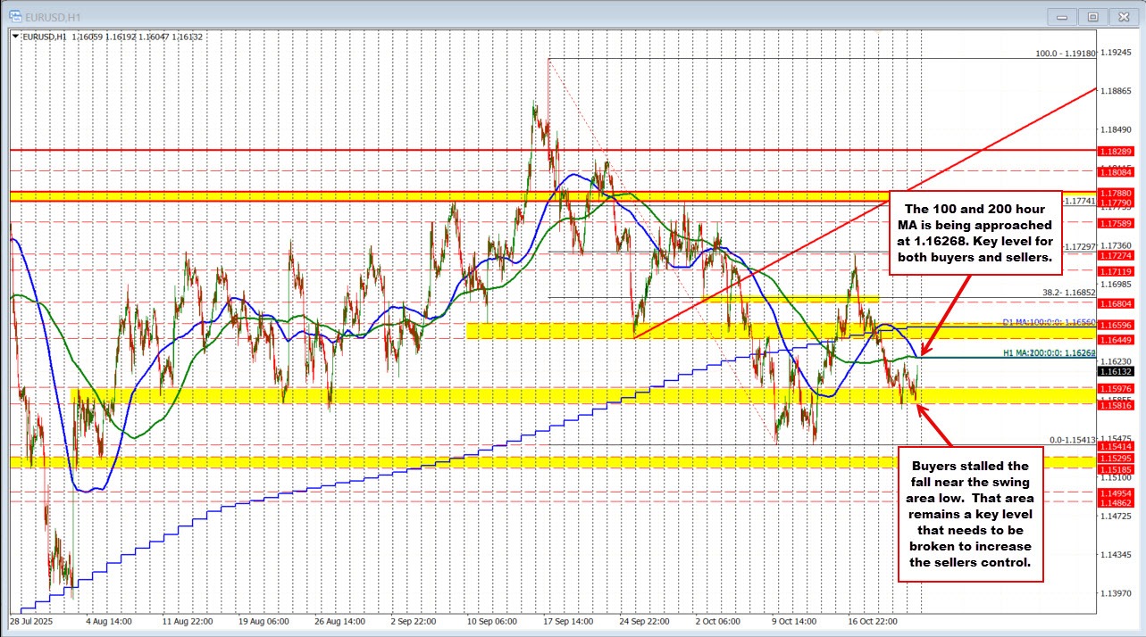Click the red 1.16804 price level label
The width and height of the screenshot is (1146, 637).
(x=1116, y=303)
